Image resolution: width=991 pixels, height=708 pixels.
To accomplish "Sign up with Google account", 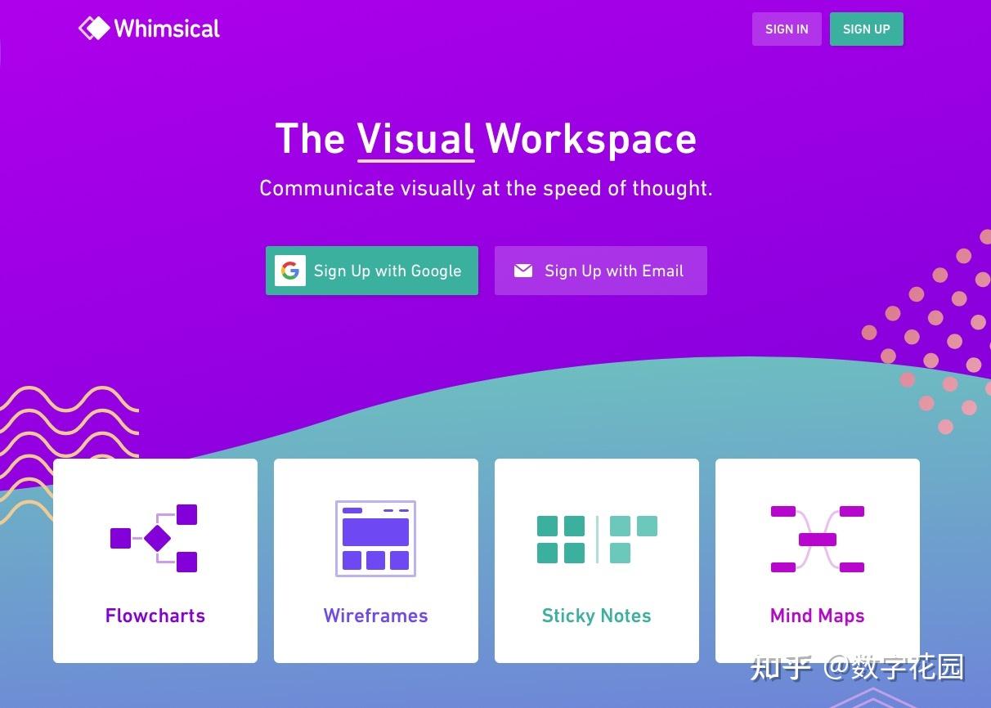I will pos(372,271).
